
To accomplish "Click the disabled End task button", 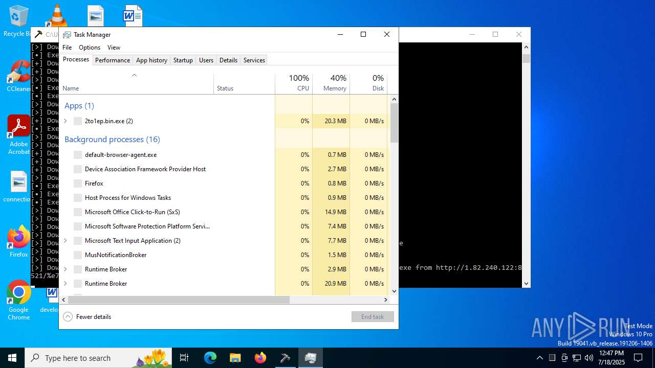I will tap(373, 317).
